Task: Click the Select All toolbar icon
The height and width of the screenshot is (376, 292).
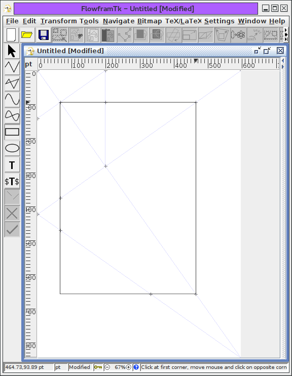Action: tap(60, 35)
